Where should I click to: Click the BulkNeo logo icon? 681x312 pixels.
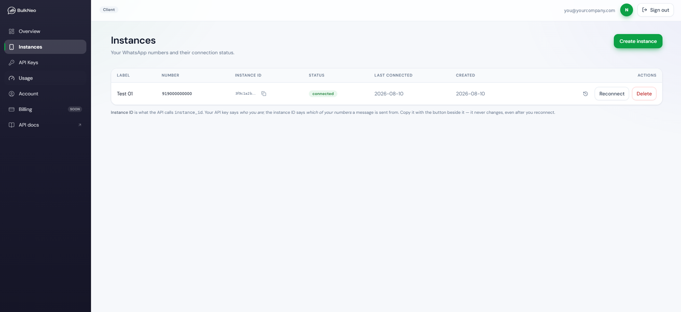(11, 10)
